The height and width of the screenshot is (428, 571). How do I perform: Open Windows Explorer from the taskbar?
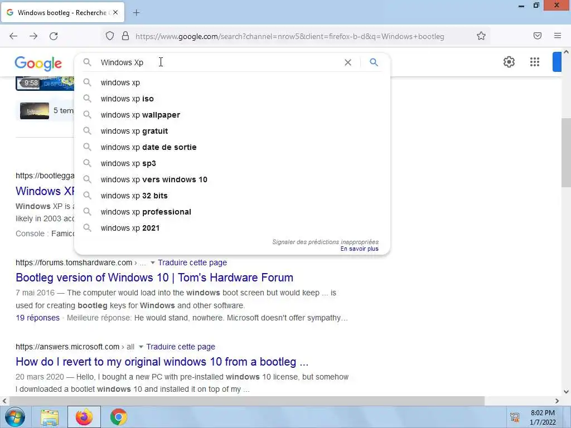50,417
